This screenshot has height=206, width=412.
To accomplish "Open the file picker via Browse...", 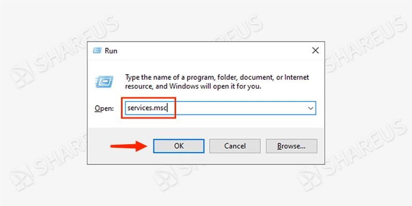I will (x=291, y=146).
